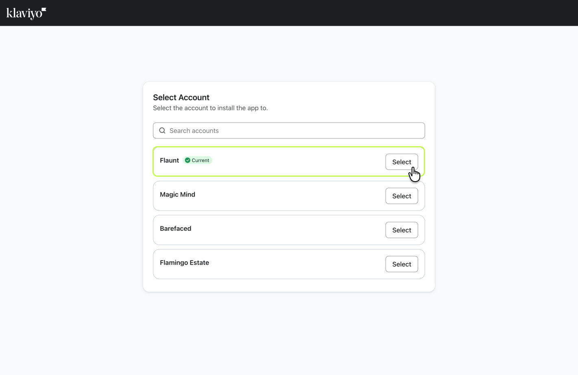
Task: Focus the Search accounts field
Action: click(x=289, y=131)
